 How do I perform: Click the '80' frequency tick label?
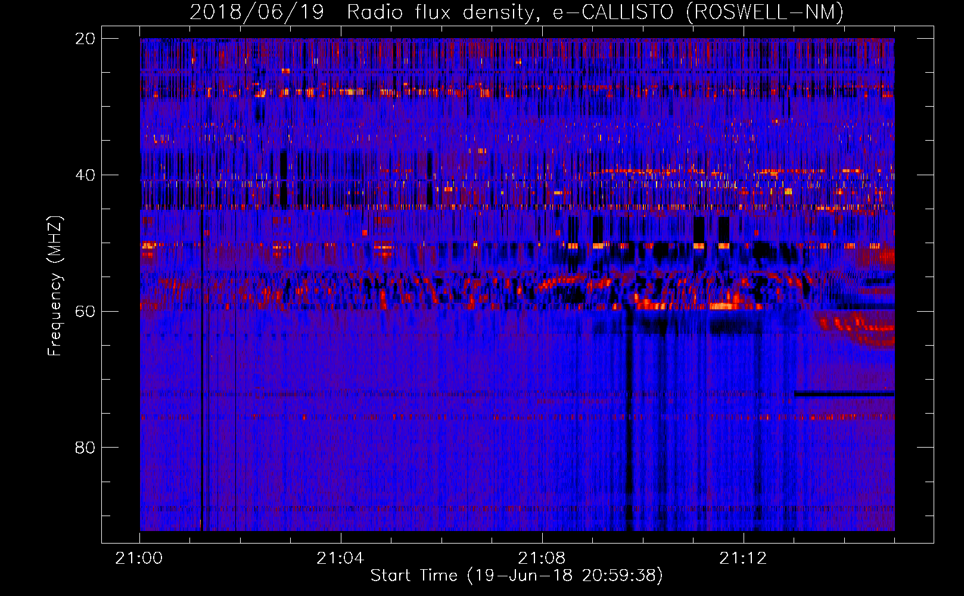point(85,448)
